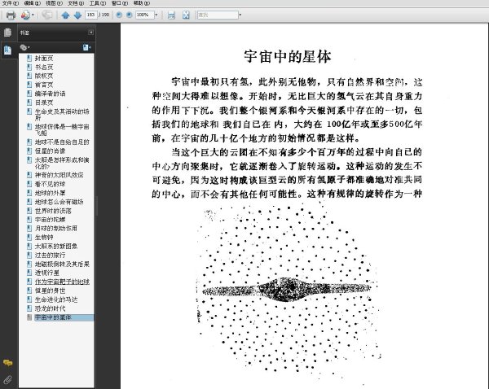Click the Print icon in toolbar

pyautogui.click(x=11, y=15)
